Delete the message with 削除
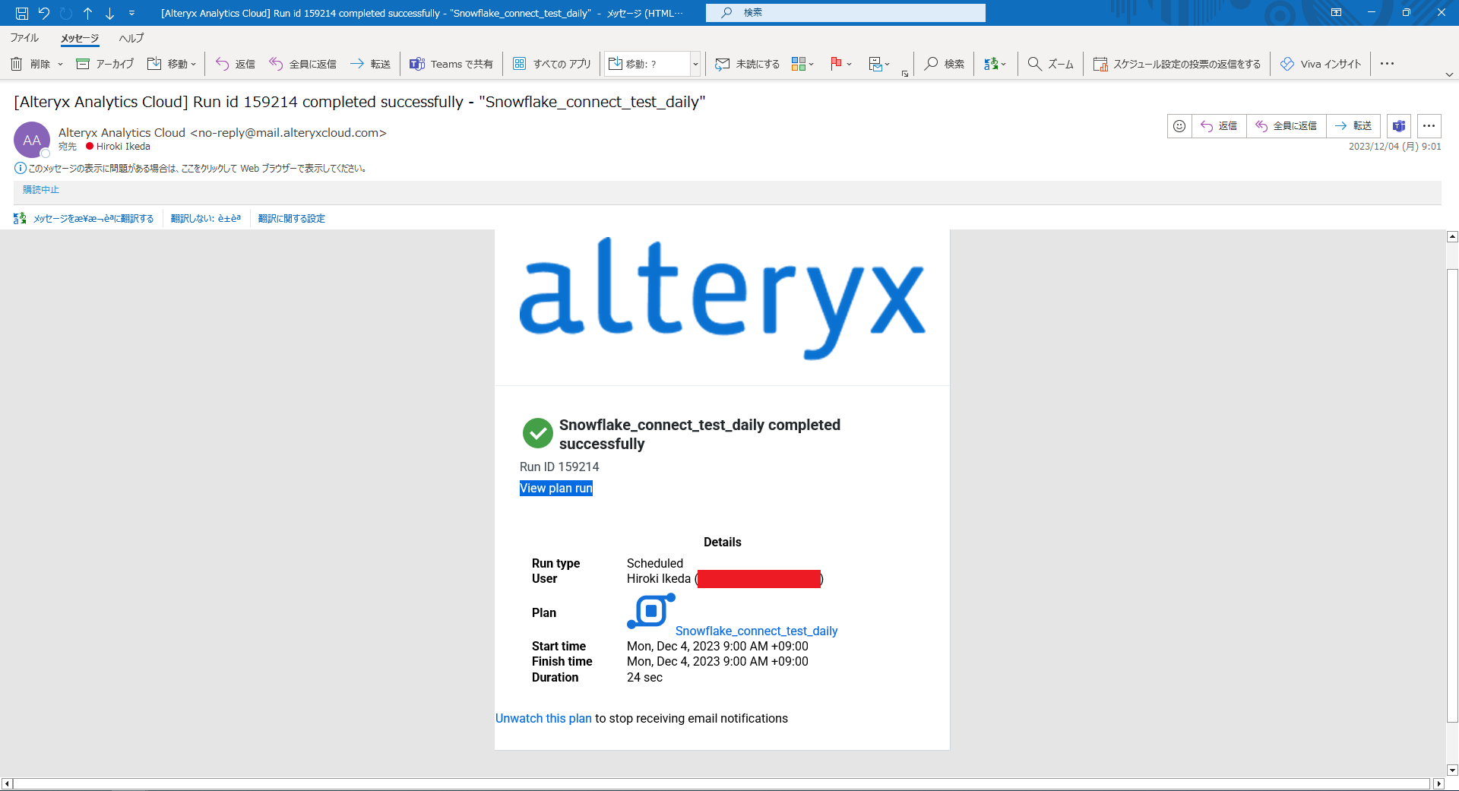 click(x=30, y=64)
